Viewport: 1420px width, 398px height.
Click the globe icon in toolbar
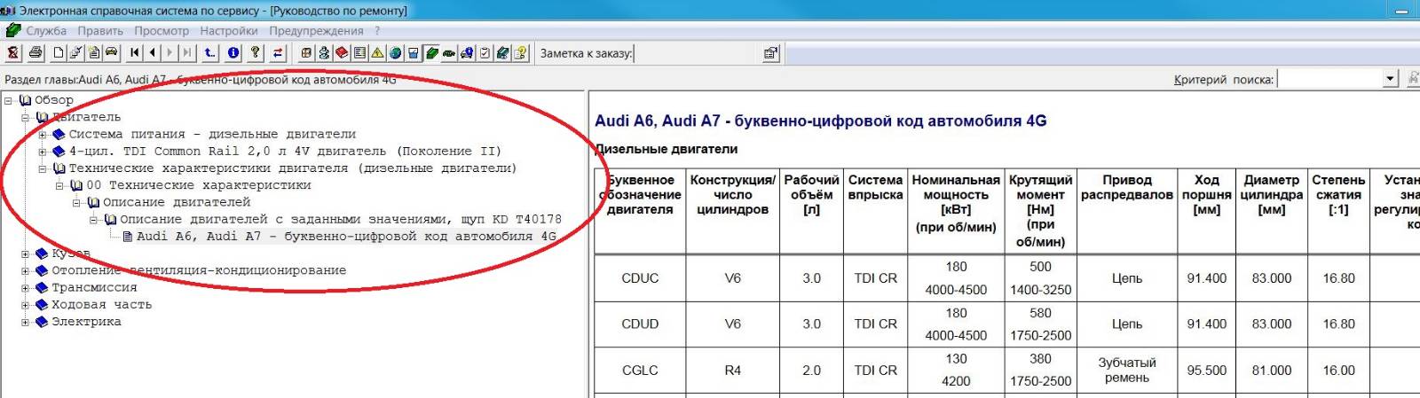[x=395, y=52]
